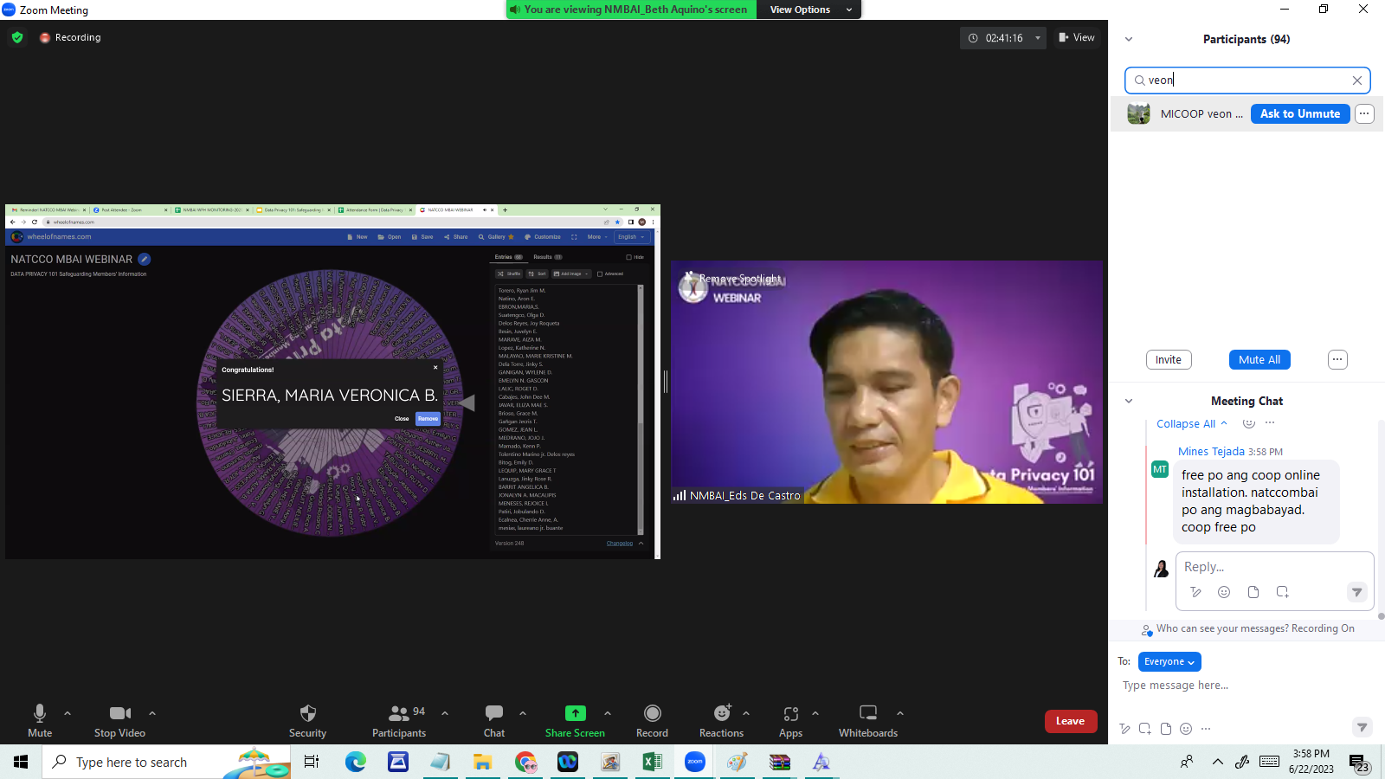This screenshot has width=1385, height=779.
Task: Send chat message with bottom send icon
Action: point(1362,727)
